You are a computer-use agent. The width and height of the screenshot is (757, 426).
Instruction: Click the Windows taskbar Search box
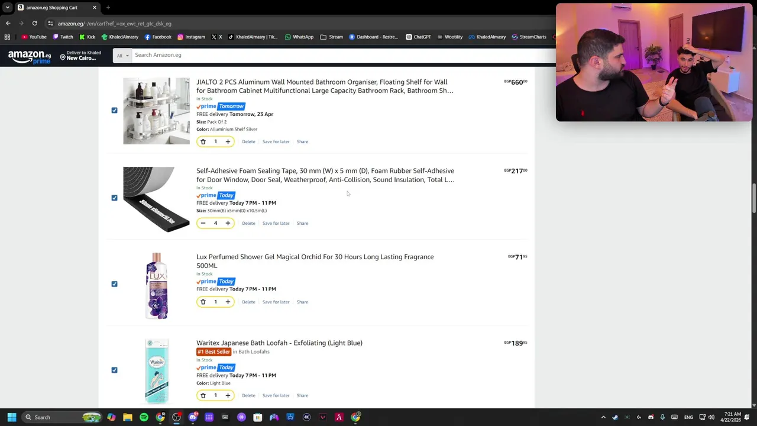[61, 417]
